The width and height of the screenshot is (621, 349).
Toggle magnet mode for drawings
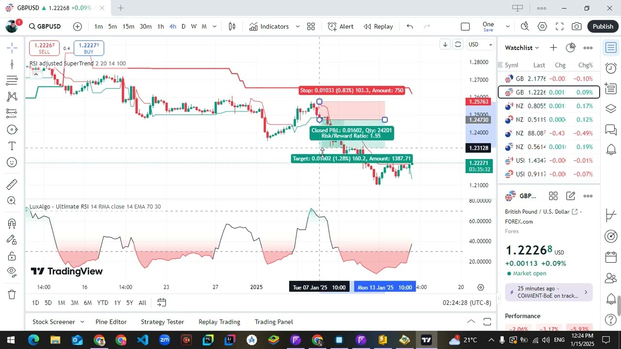pos(12,223)
